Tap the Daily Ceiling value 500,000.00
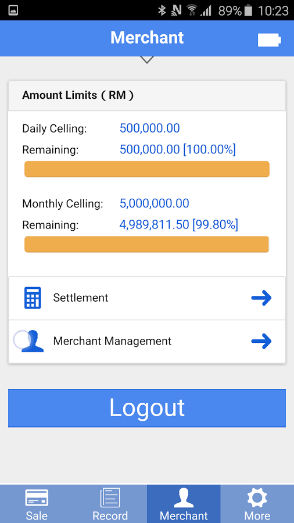This screenshot has width=294, height=523. coord(150,128)
